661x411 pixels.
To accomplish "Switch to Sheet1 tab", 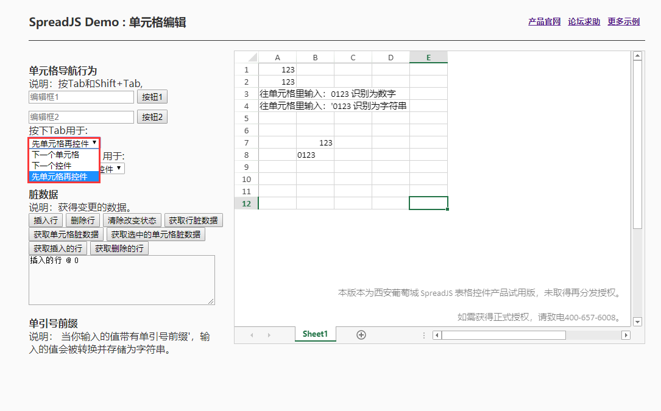I will click(316, 334).
